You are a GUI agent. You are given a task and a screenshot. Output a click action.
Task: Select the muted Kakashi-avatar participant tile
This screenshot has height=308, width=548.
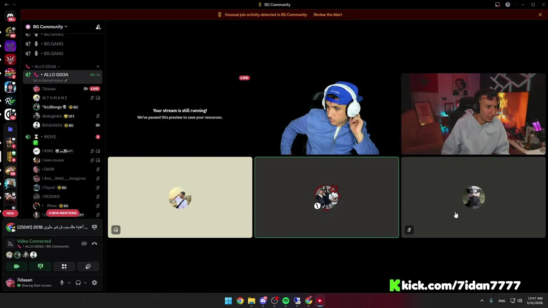coord(474,197)
